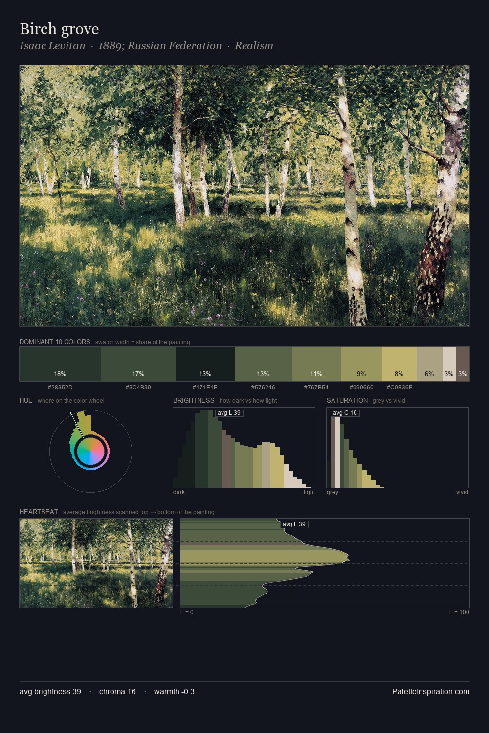Click the DOMINANT 10 COLORS heading
The width and height of the screenshot is (489, 733).
pyautogui.click(x=55, y=342)
